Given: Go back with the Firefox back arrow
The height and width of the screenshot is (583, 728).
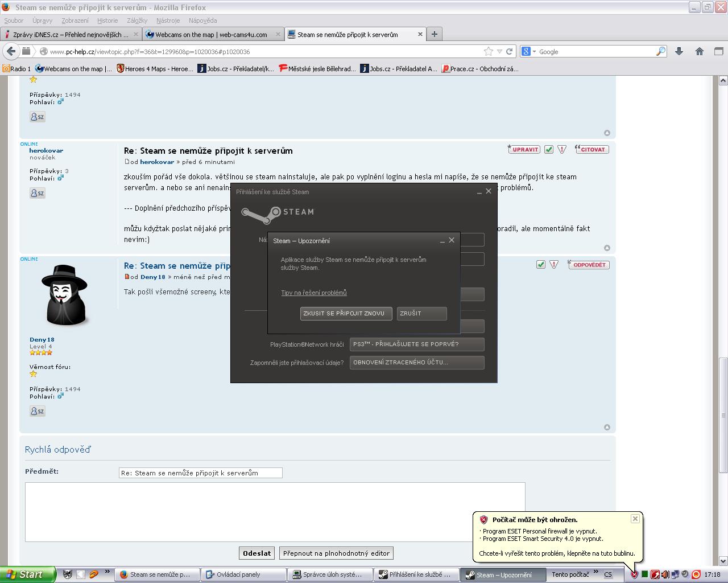Looking at the screenshot, I should (11, 51).
